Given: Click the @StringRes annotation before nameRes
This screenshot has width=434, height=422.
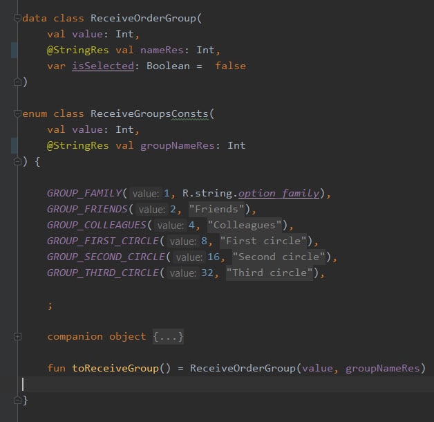Looking at the screenshot, I should coord(78,50).
